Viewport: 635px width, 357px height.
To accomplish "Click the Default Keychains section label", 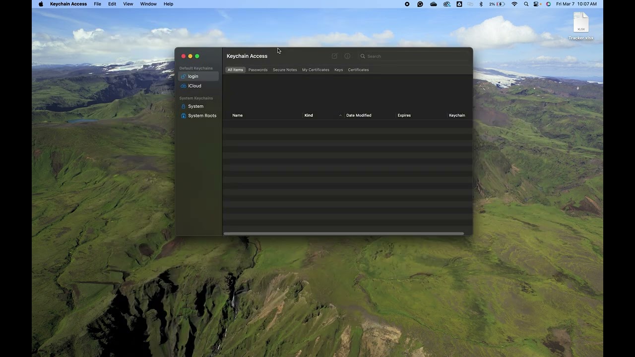I will [196, 68].
